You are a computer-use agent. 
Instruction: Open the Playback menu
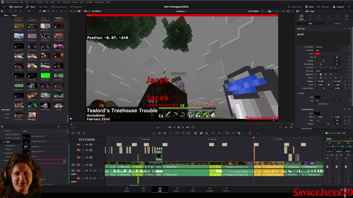tap(66, 2)
